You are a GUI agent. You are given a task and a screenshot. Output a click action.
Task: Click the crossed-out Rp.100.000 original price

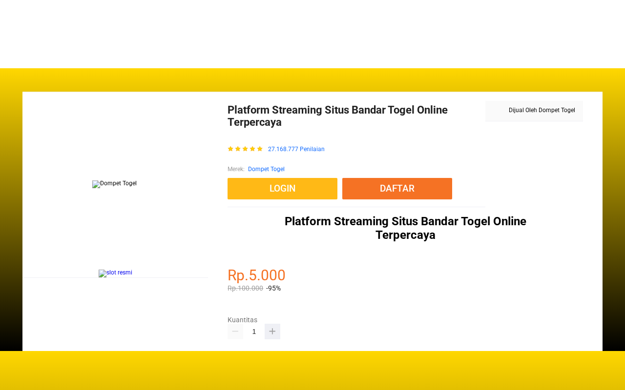pos(245,288)
